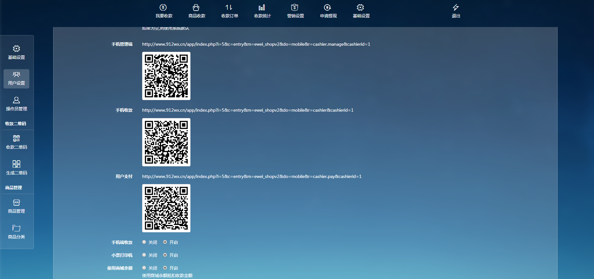Click the 收款二维码 sidebar section heading
The image size is (594, 279).
point(16,124)
